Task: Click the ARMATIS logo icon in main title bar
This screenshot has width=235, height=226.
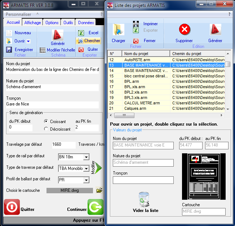Action: 6,5
